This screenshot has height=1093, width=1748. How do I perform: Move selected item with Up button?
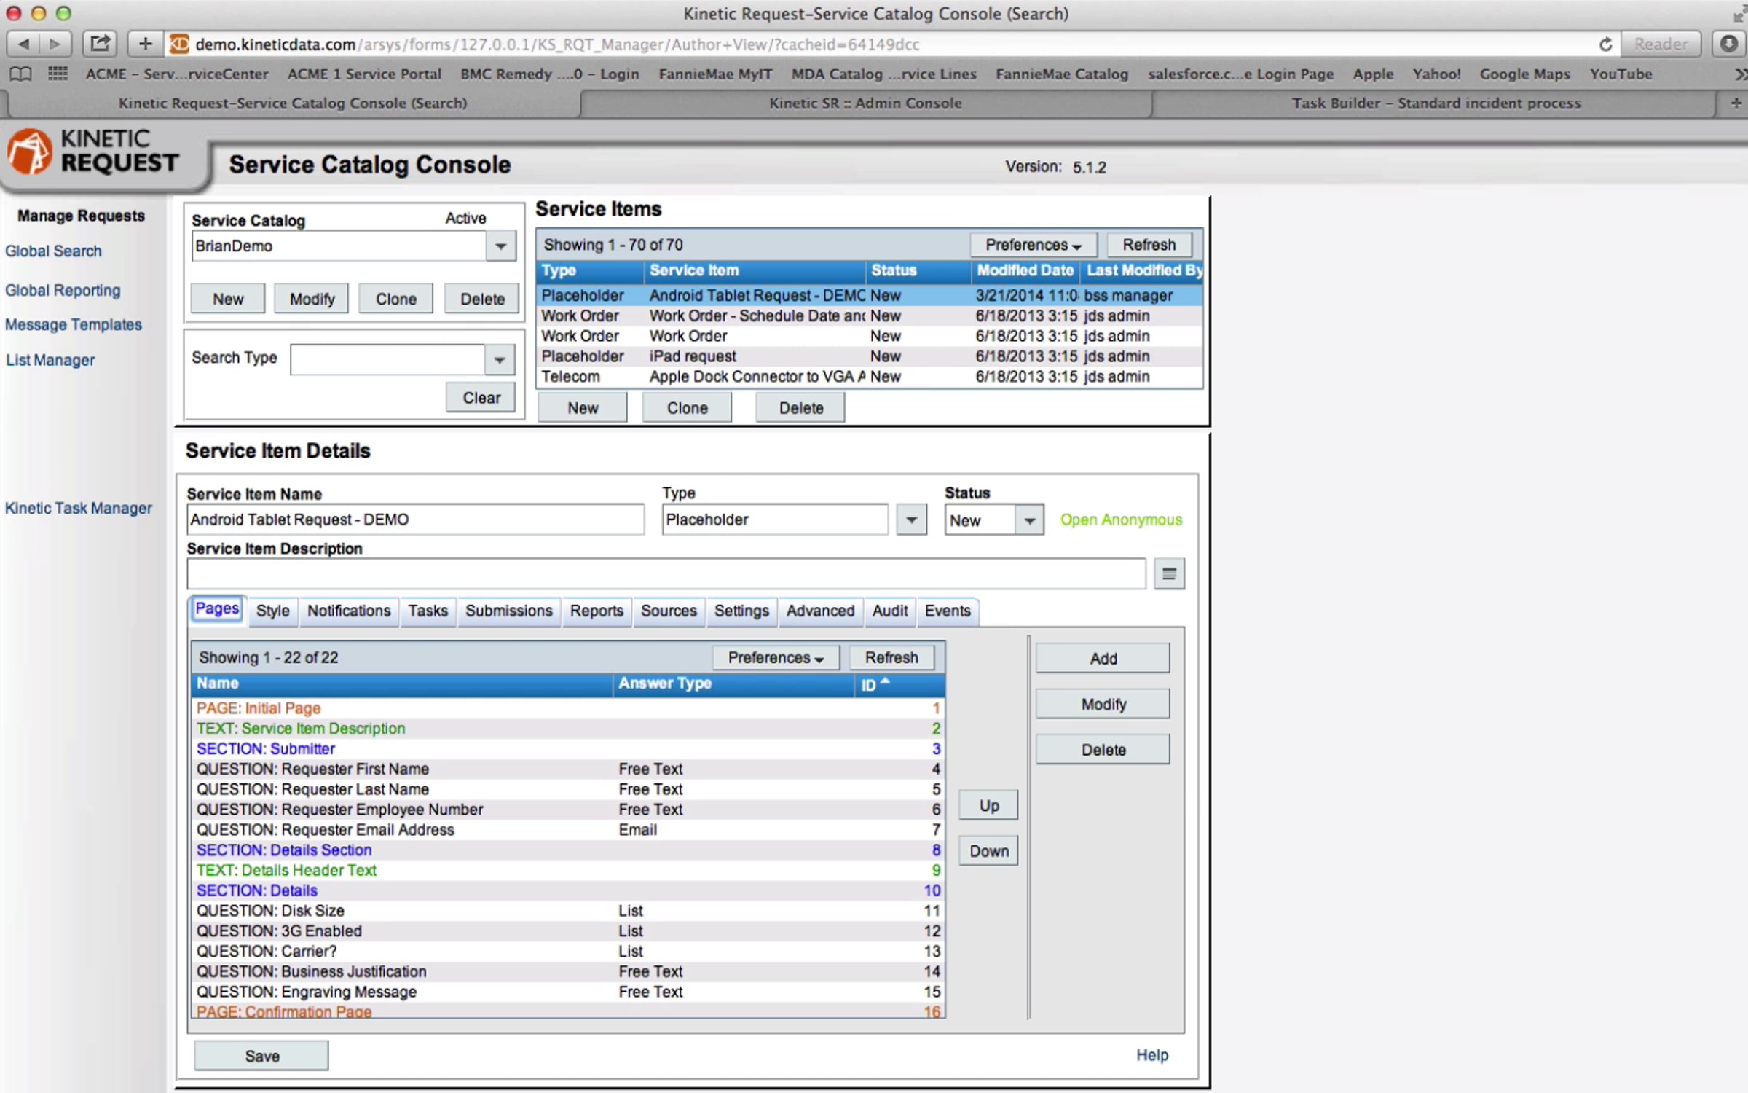[988, 805]
